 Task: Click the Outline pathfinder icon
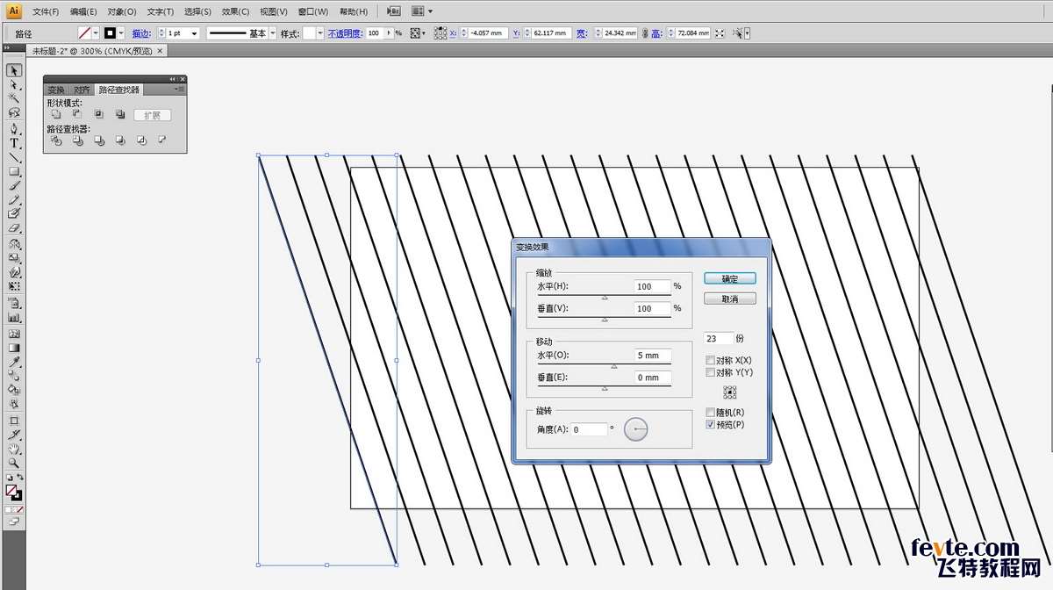[x=141, y=140]
